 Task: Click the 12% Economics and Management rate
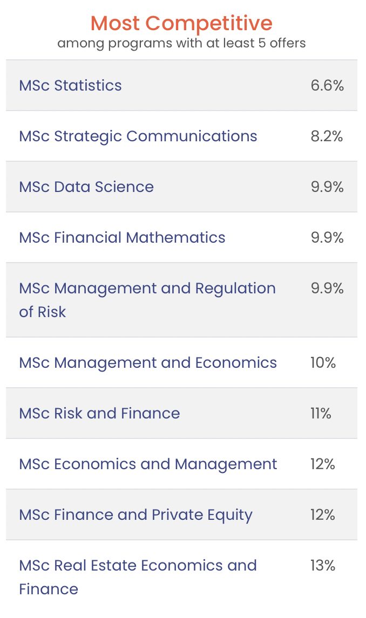click(323, 464)
